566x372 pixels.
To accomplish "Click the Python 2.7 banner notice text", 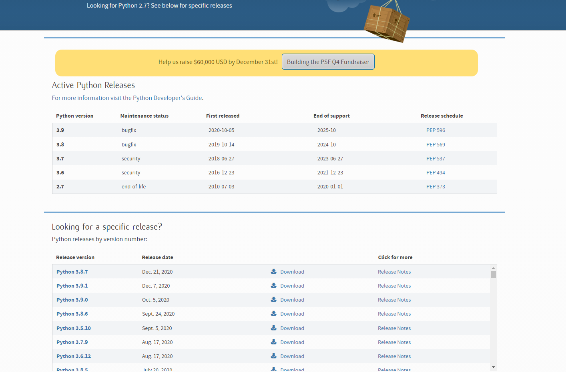I will click(159, 6).
